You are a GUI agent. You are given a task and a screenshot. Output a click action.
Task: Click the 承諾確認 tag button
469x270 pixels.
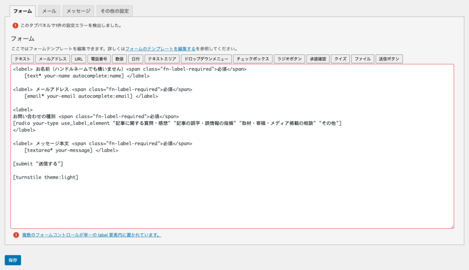pyautogui.click(x=318, y=59)
